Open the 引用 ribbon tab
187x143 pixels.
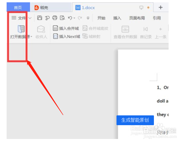click(157, 18)
